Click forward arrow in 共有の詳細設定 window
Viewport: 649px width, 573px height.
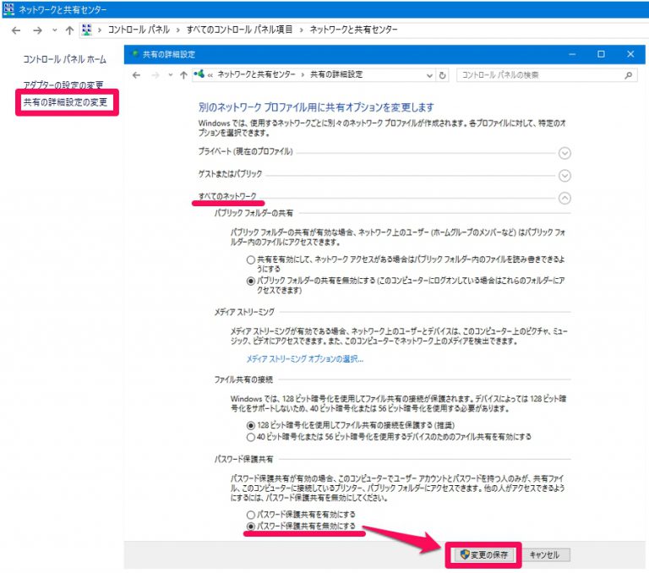click(x=155, y=75)
